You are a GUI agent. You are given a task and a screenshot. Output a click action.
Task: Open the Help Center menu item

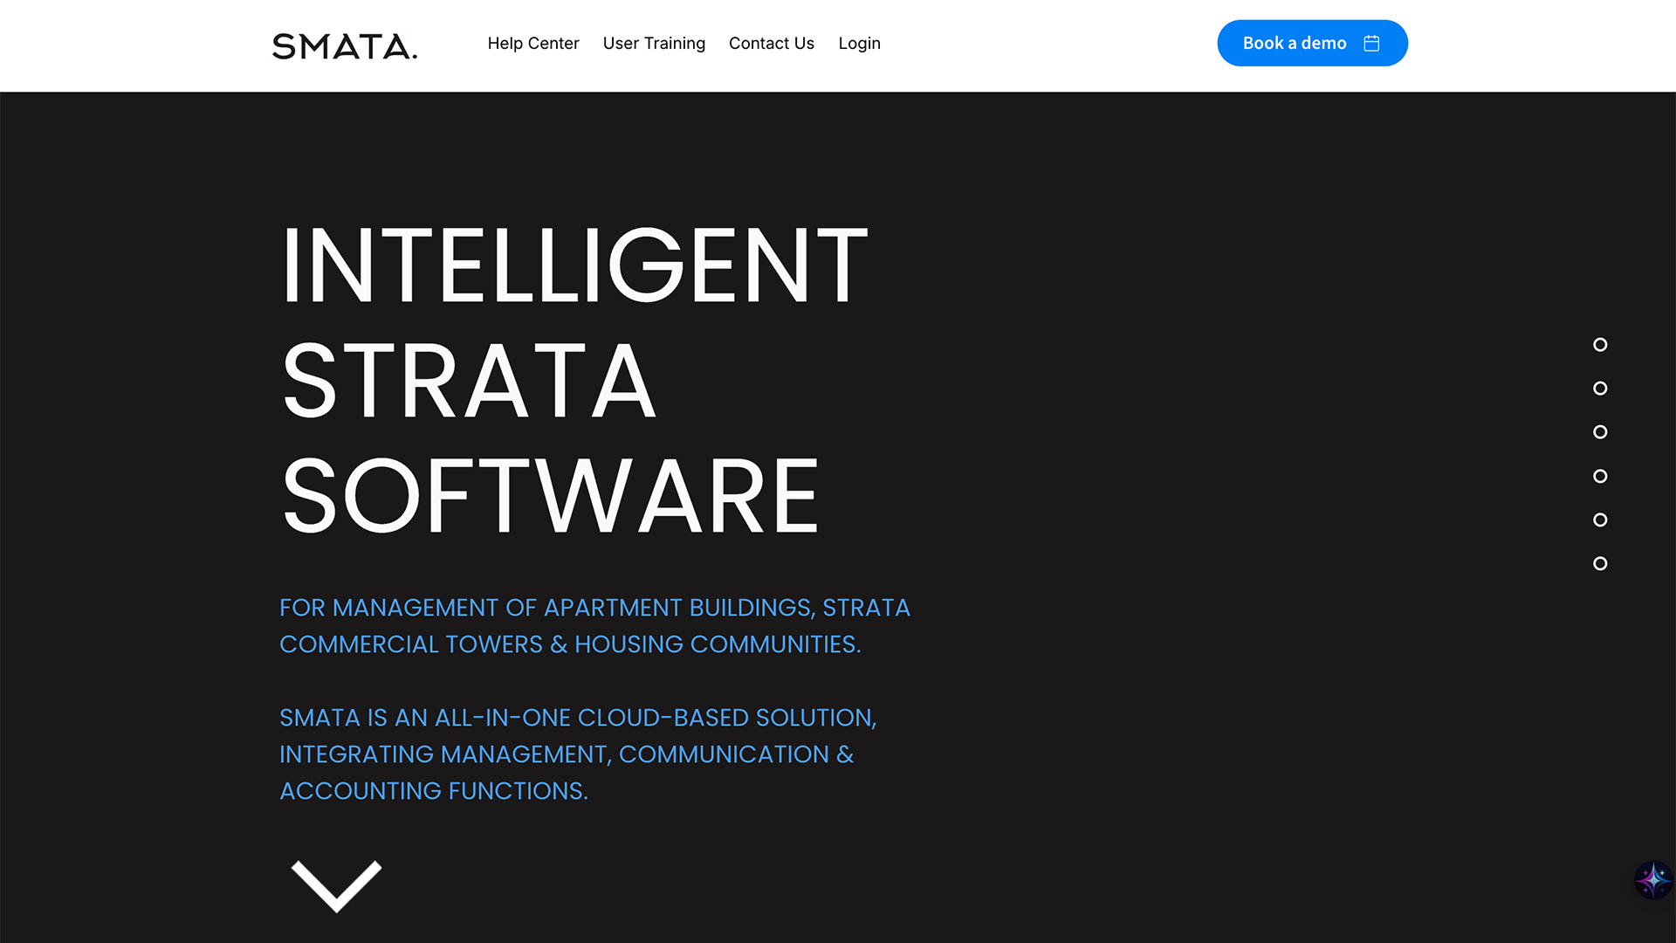point(532,43)
